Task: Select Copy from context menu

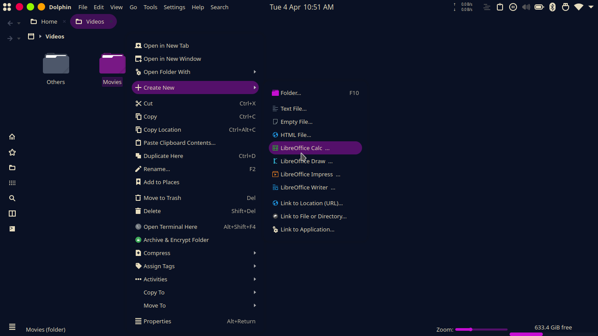Action: pos(195,116)
